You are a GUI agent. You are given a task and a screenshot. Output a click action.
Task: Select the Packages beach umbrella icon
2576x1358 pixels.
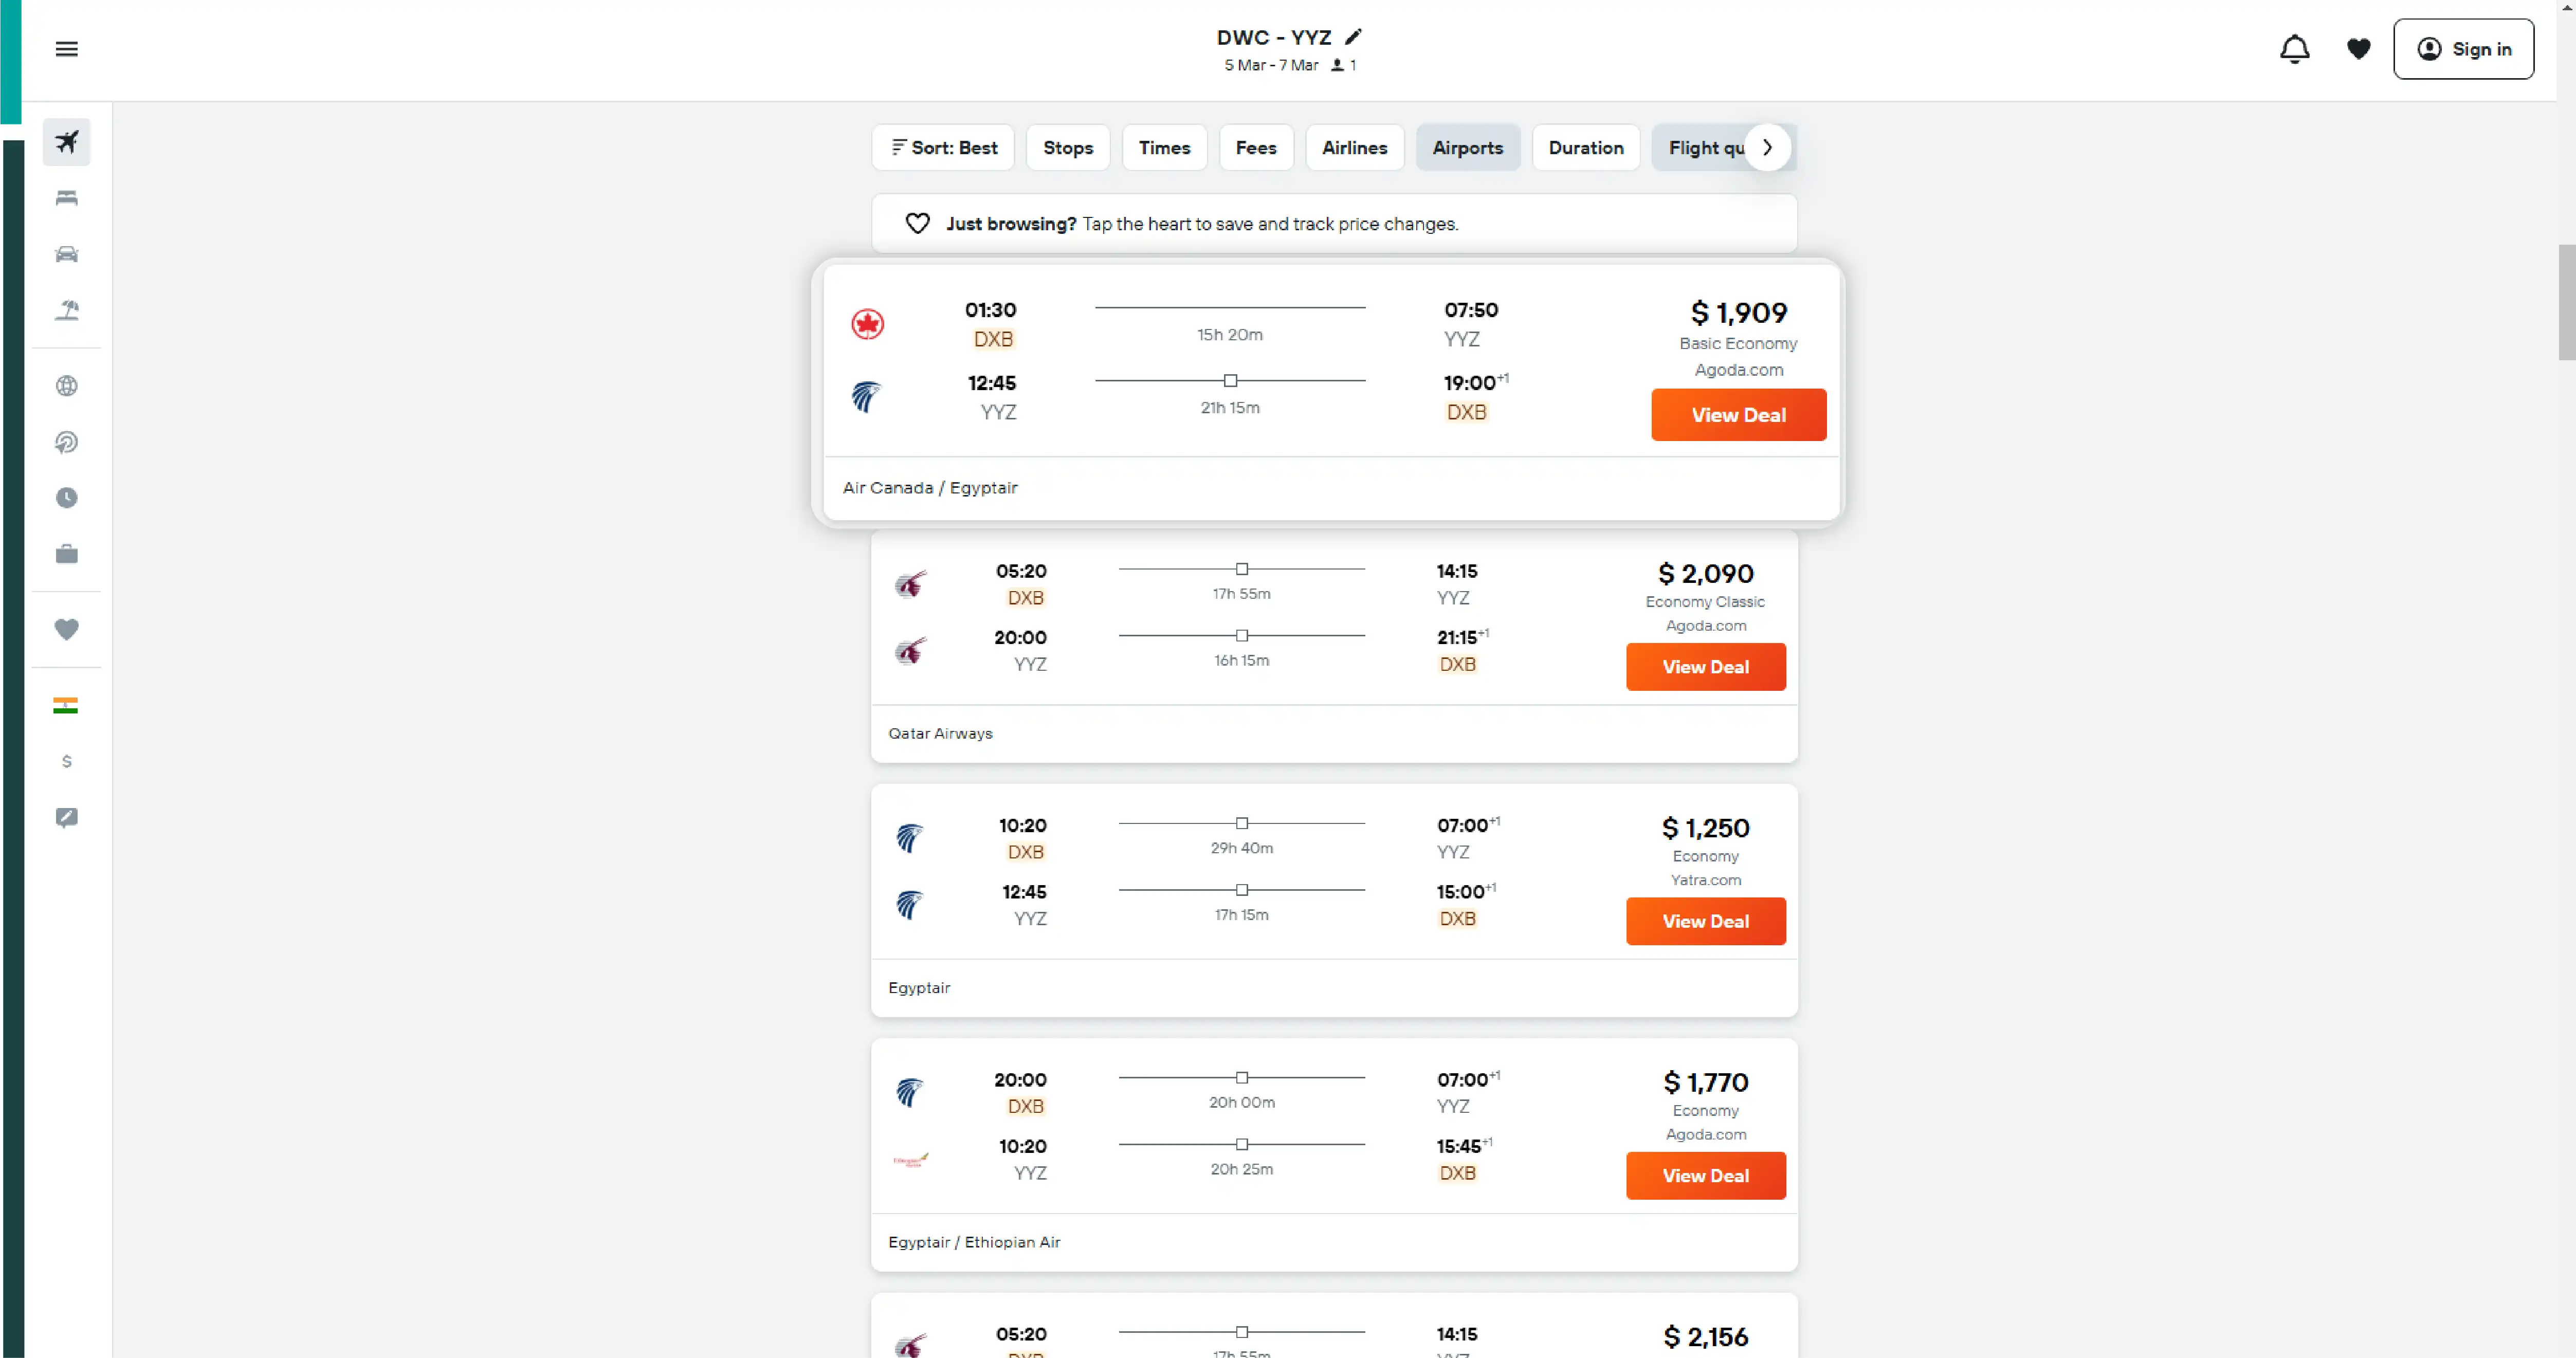66,310
